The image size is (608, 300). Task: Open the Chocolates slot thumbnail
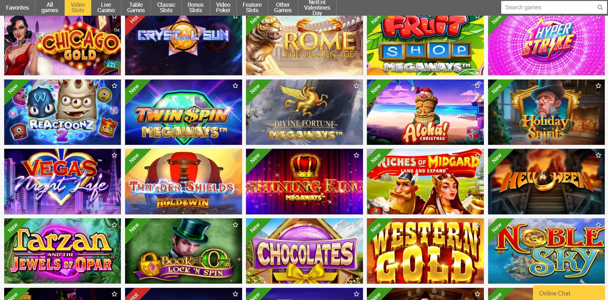click(304, 251)
